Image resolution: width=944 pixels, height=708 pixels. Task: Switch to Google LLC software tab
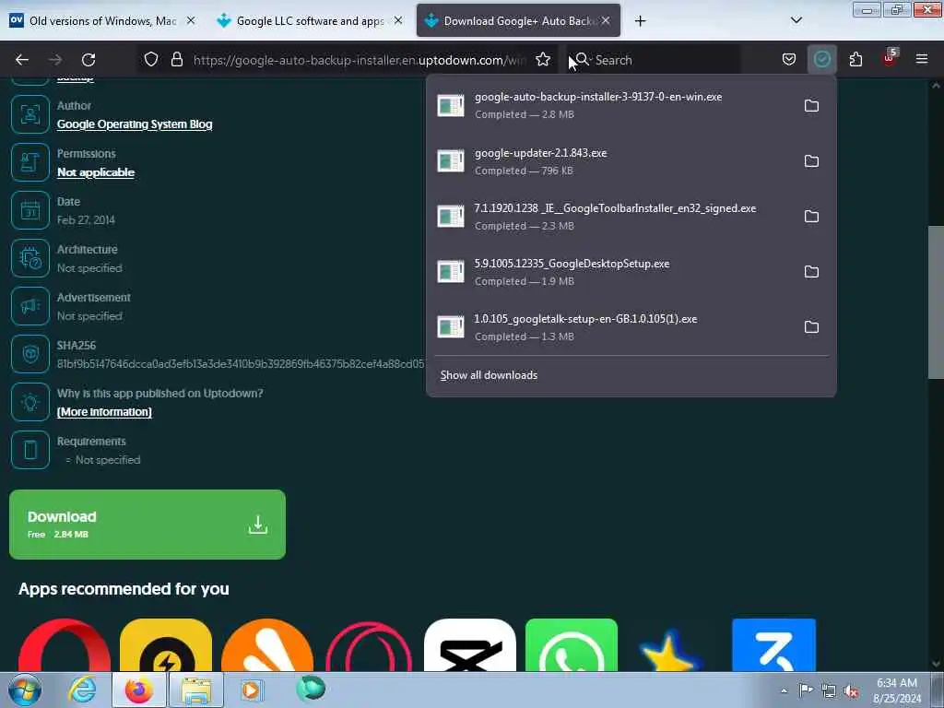tap(308, 21)
